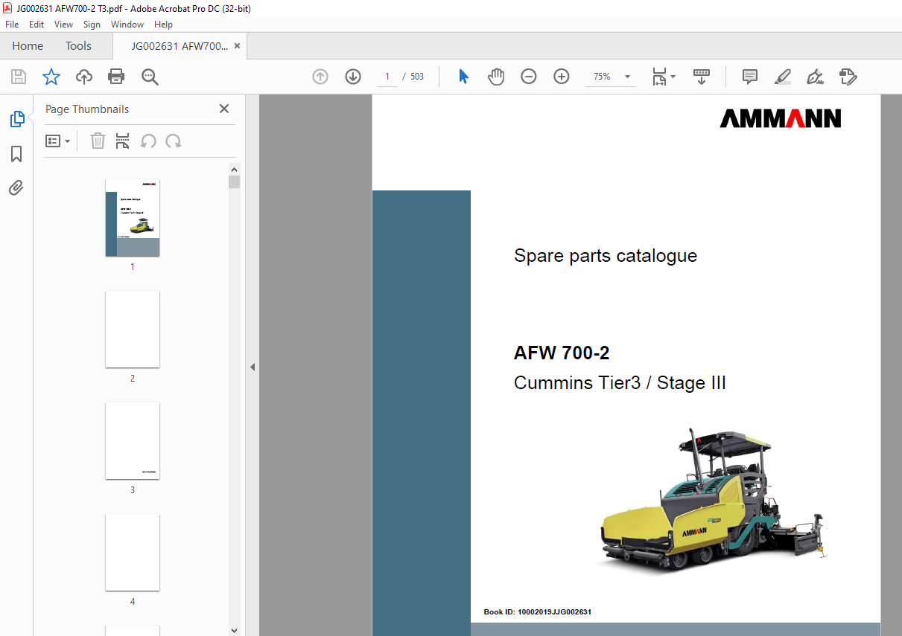Image resolution: width=902 pixels, height=636 pixels.
Task: Click the thumbnail panel scrollbar thumb
Action: tap(235, 182)
